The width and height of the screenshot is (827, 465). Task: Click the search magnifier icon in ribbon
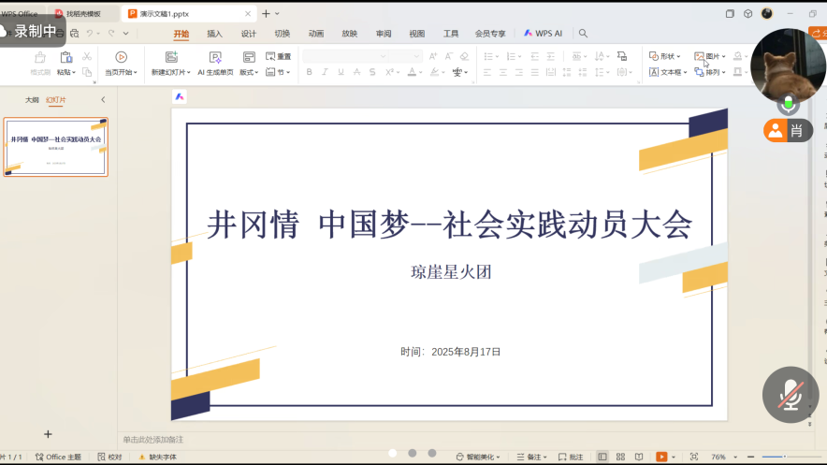tap(583, 34)
